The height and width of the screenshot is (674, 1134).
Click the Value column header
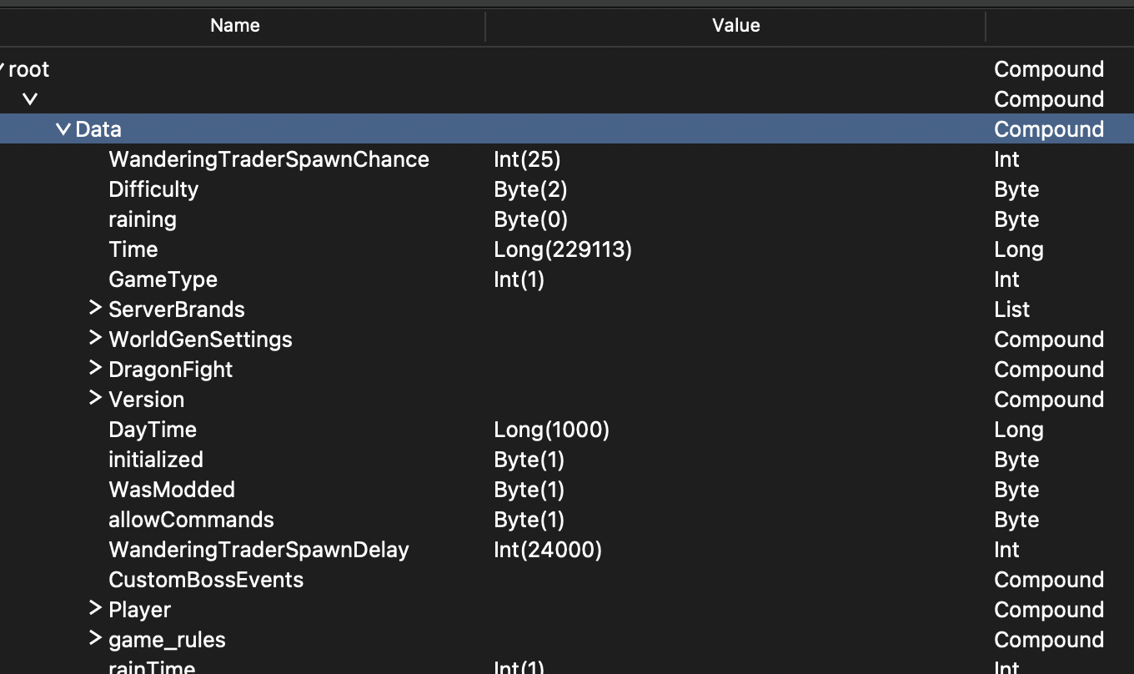735,25
